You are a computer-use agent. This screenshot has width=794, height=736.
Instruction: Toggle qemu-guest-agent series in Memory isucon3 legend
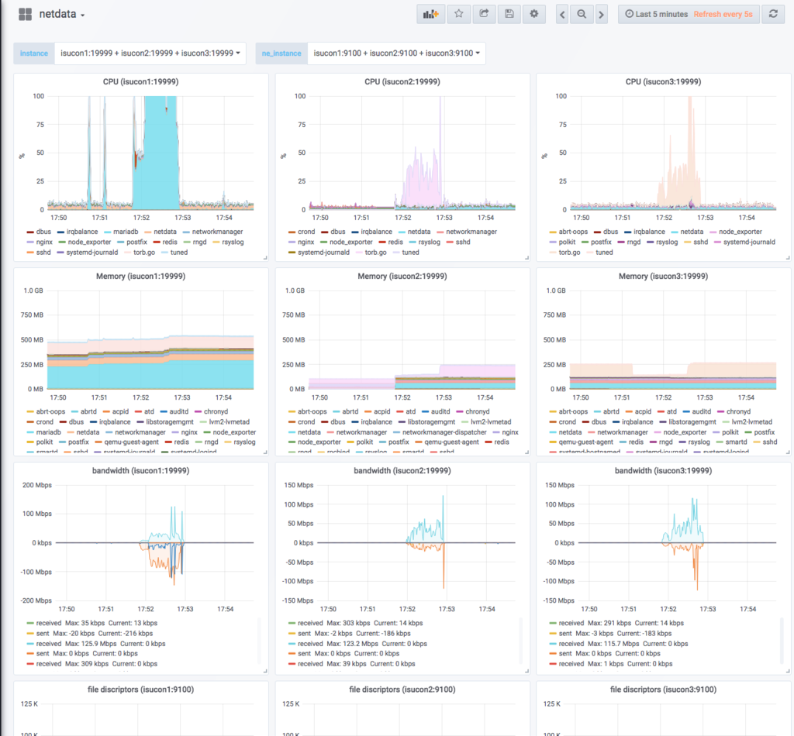[x=586, y=442]
